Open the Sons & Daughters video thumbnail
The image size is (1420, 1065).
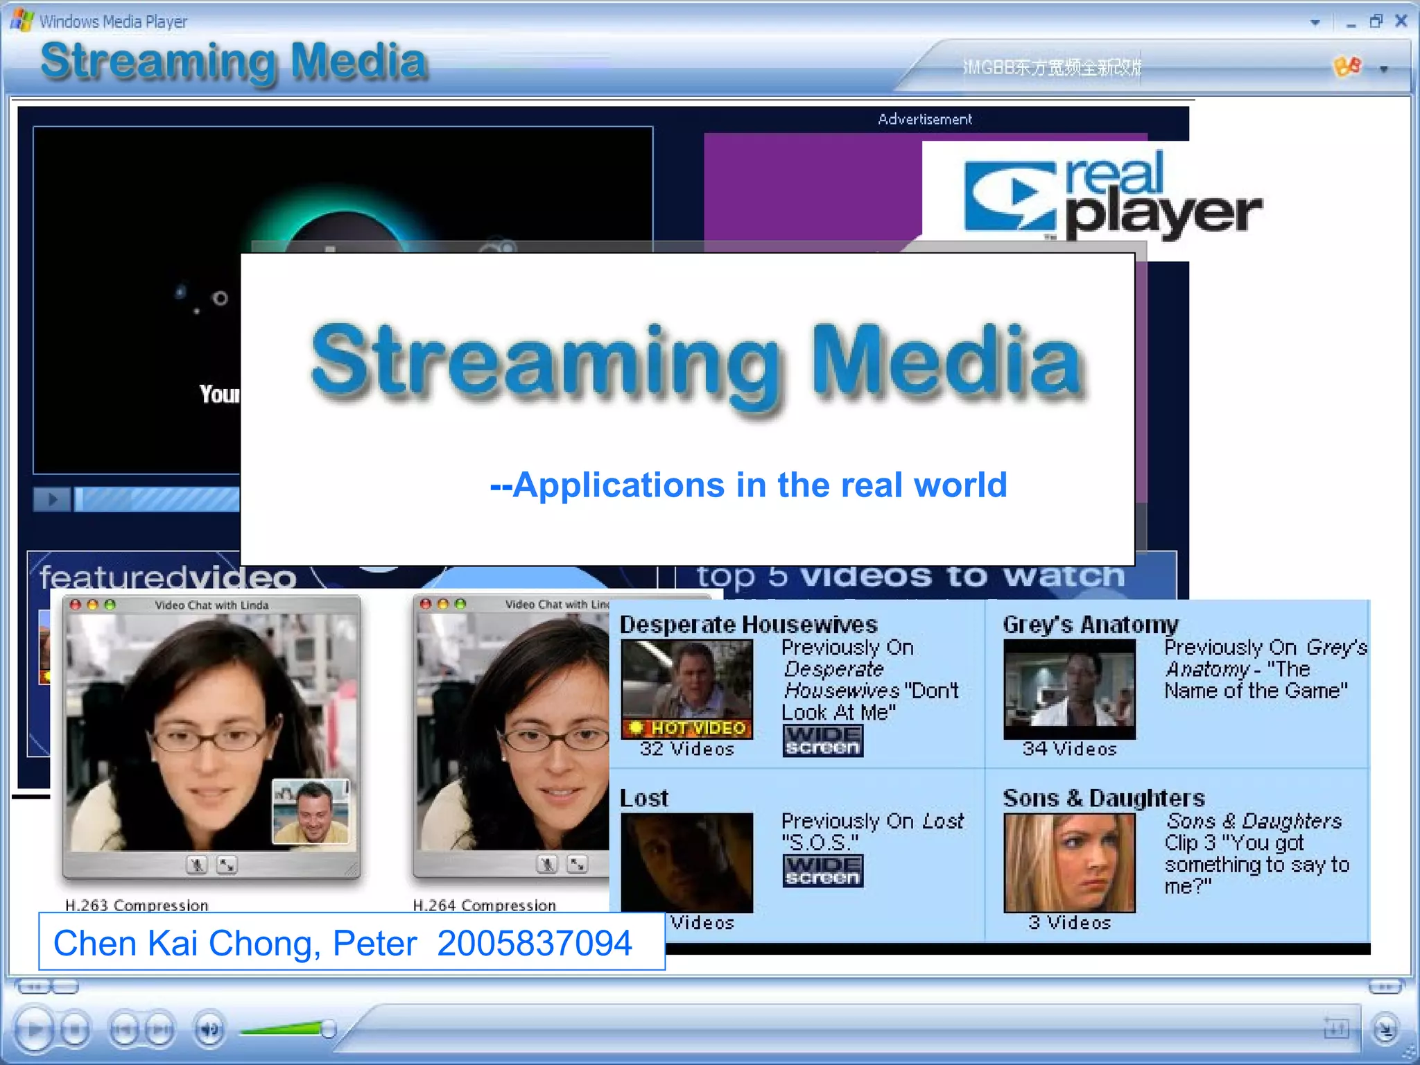1069,862
